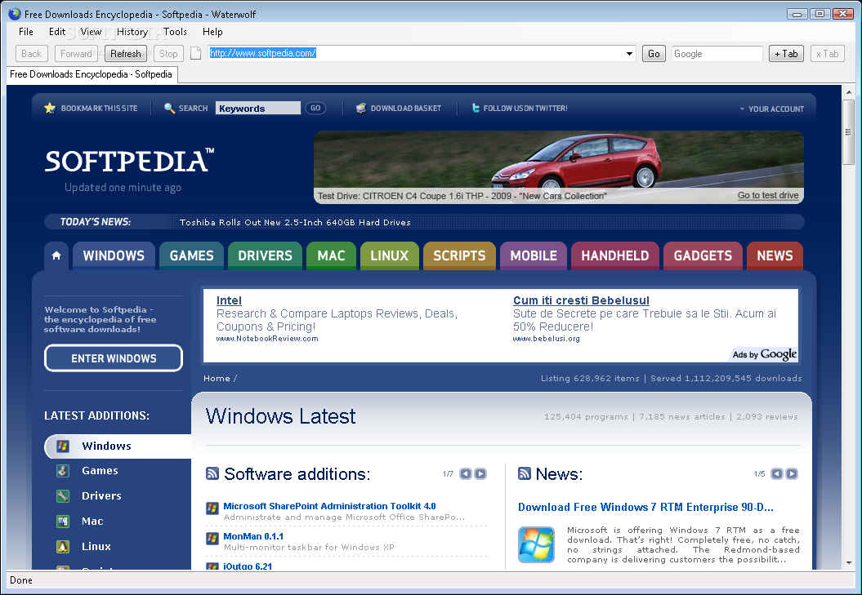Click the Waterwolf globe icon in title bar
The height and width of the screenshot is (595, 862).
(14, 14)
